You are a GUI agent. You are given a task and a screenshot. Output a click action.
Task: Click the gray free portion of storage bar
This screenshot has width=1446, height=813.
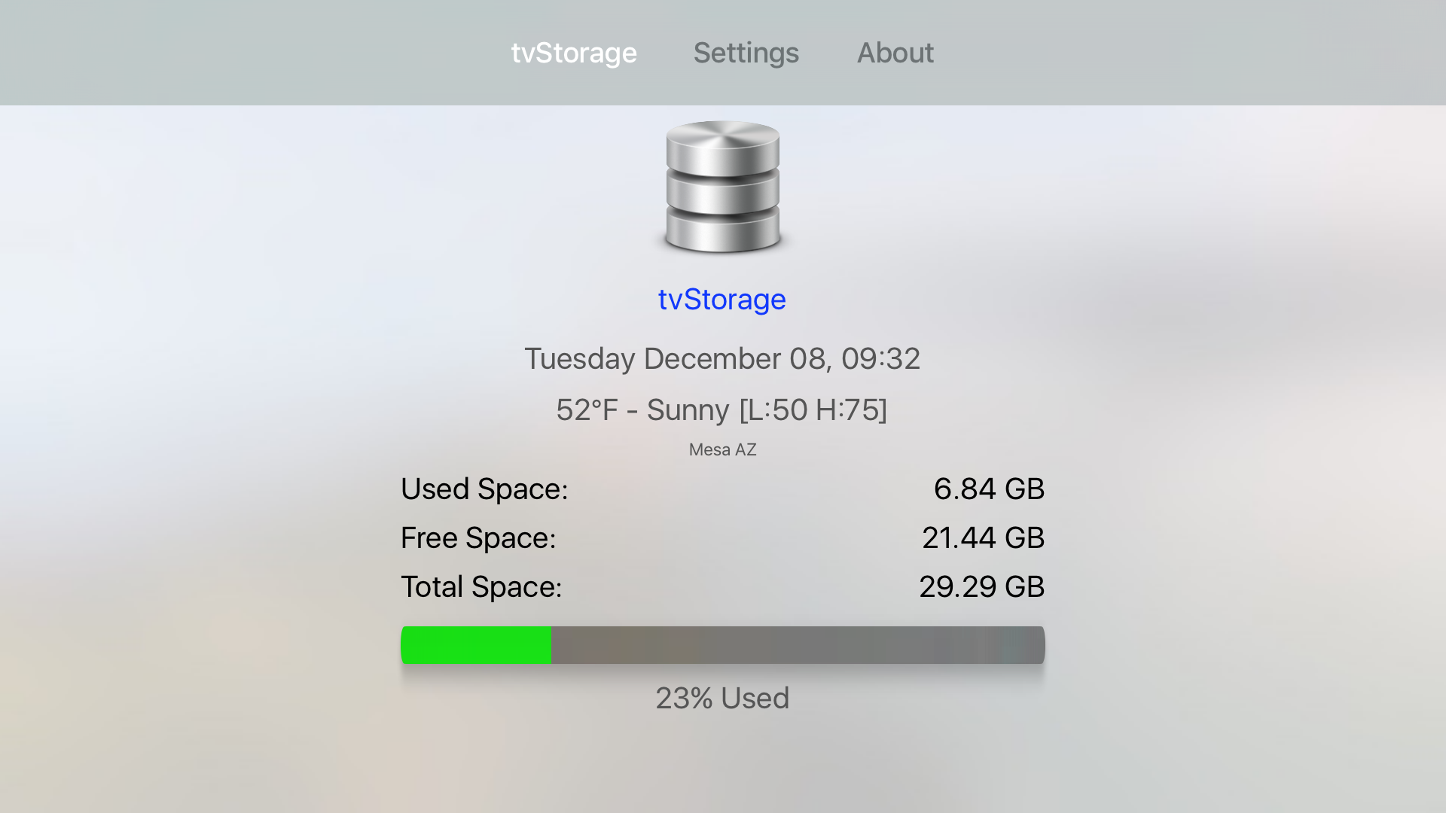[798, 645]
